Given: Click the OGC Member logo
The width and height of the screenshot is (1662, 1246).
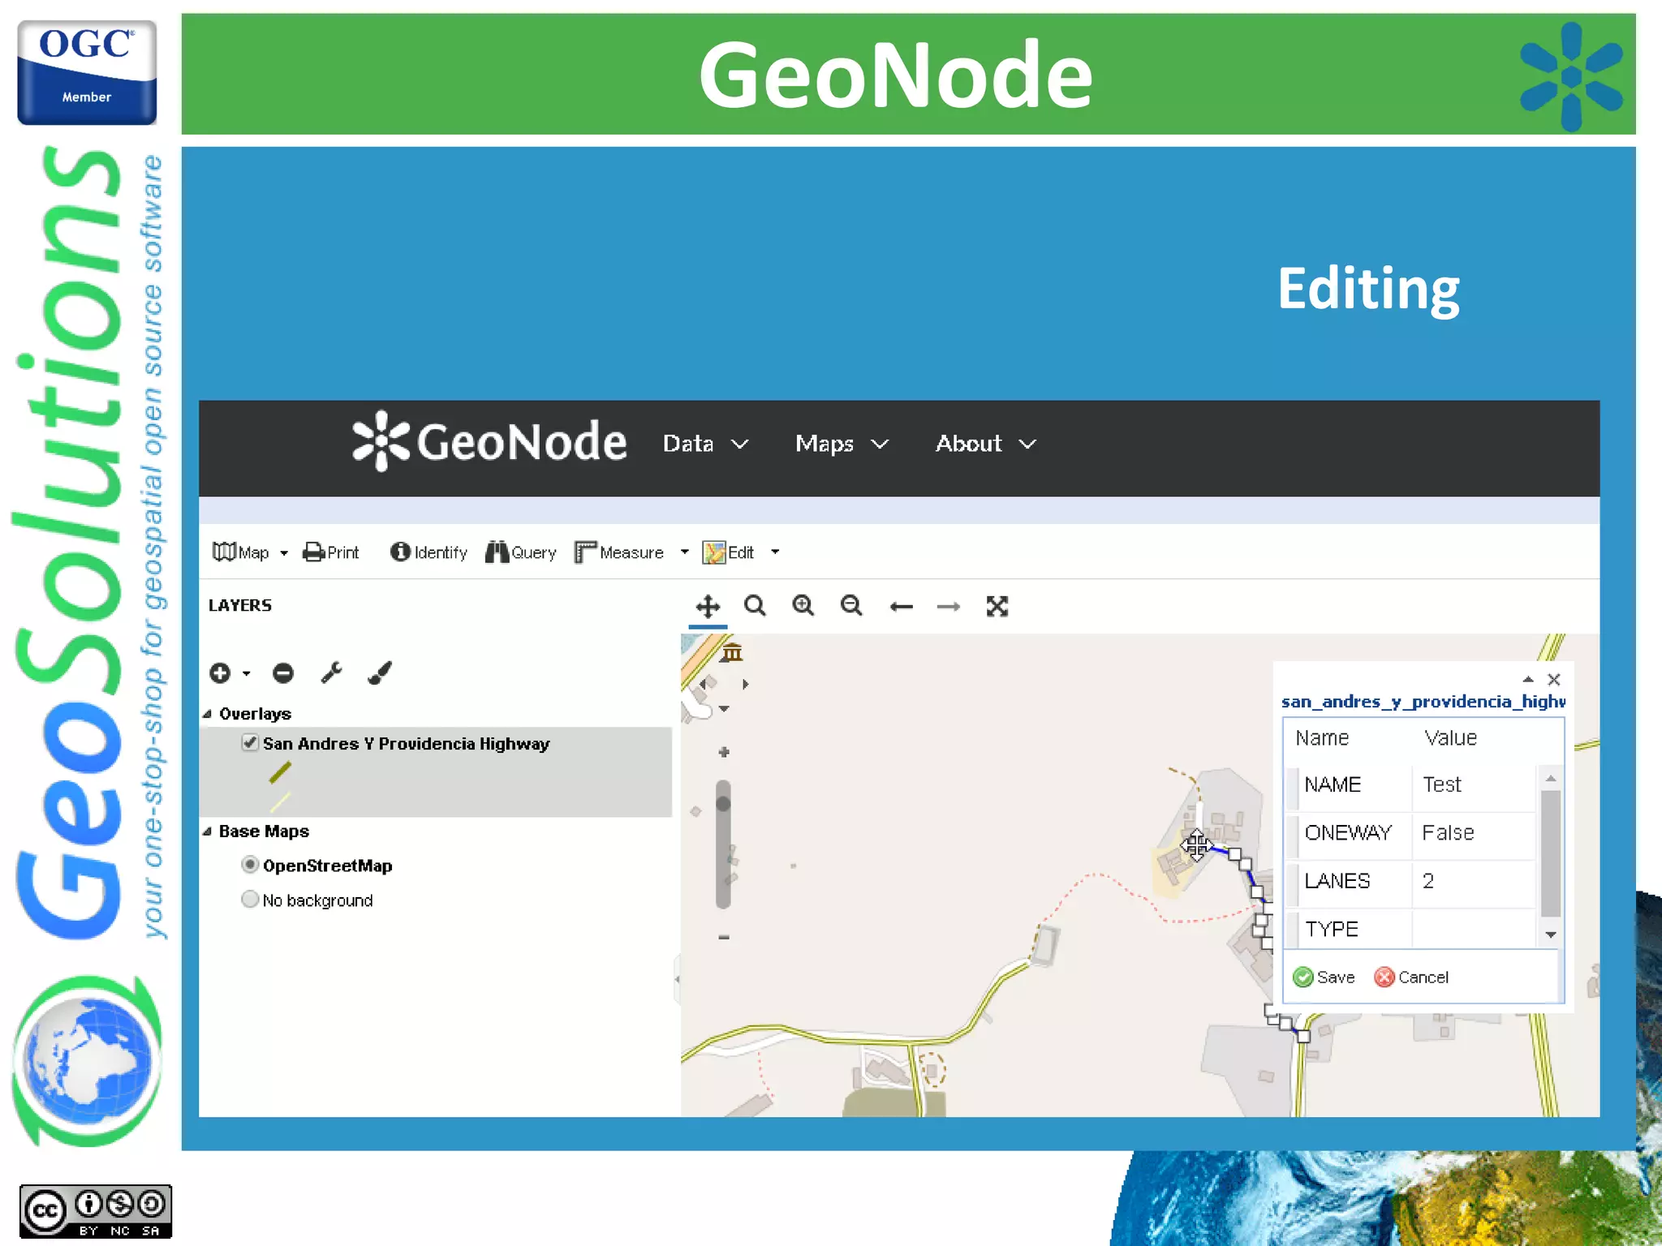Looking at the screenshot, I should point(87,72).
